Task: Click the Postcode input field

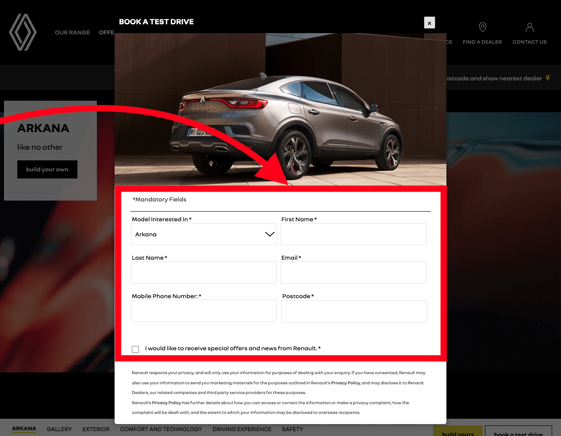Action: click(354, 311)
